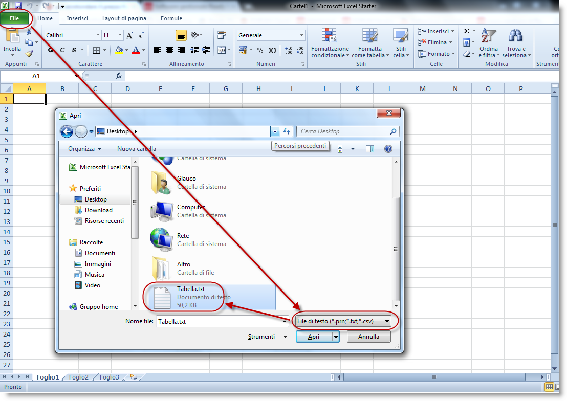Apply yellow fill color bucket
Screen dimensions: 567x401
[119, 50]
